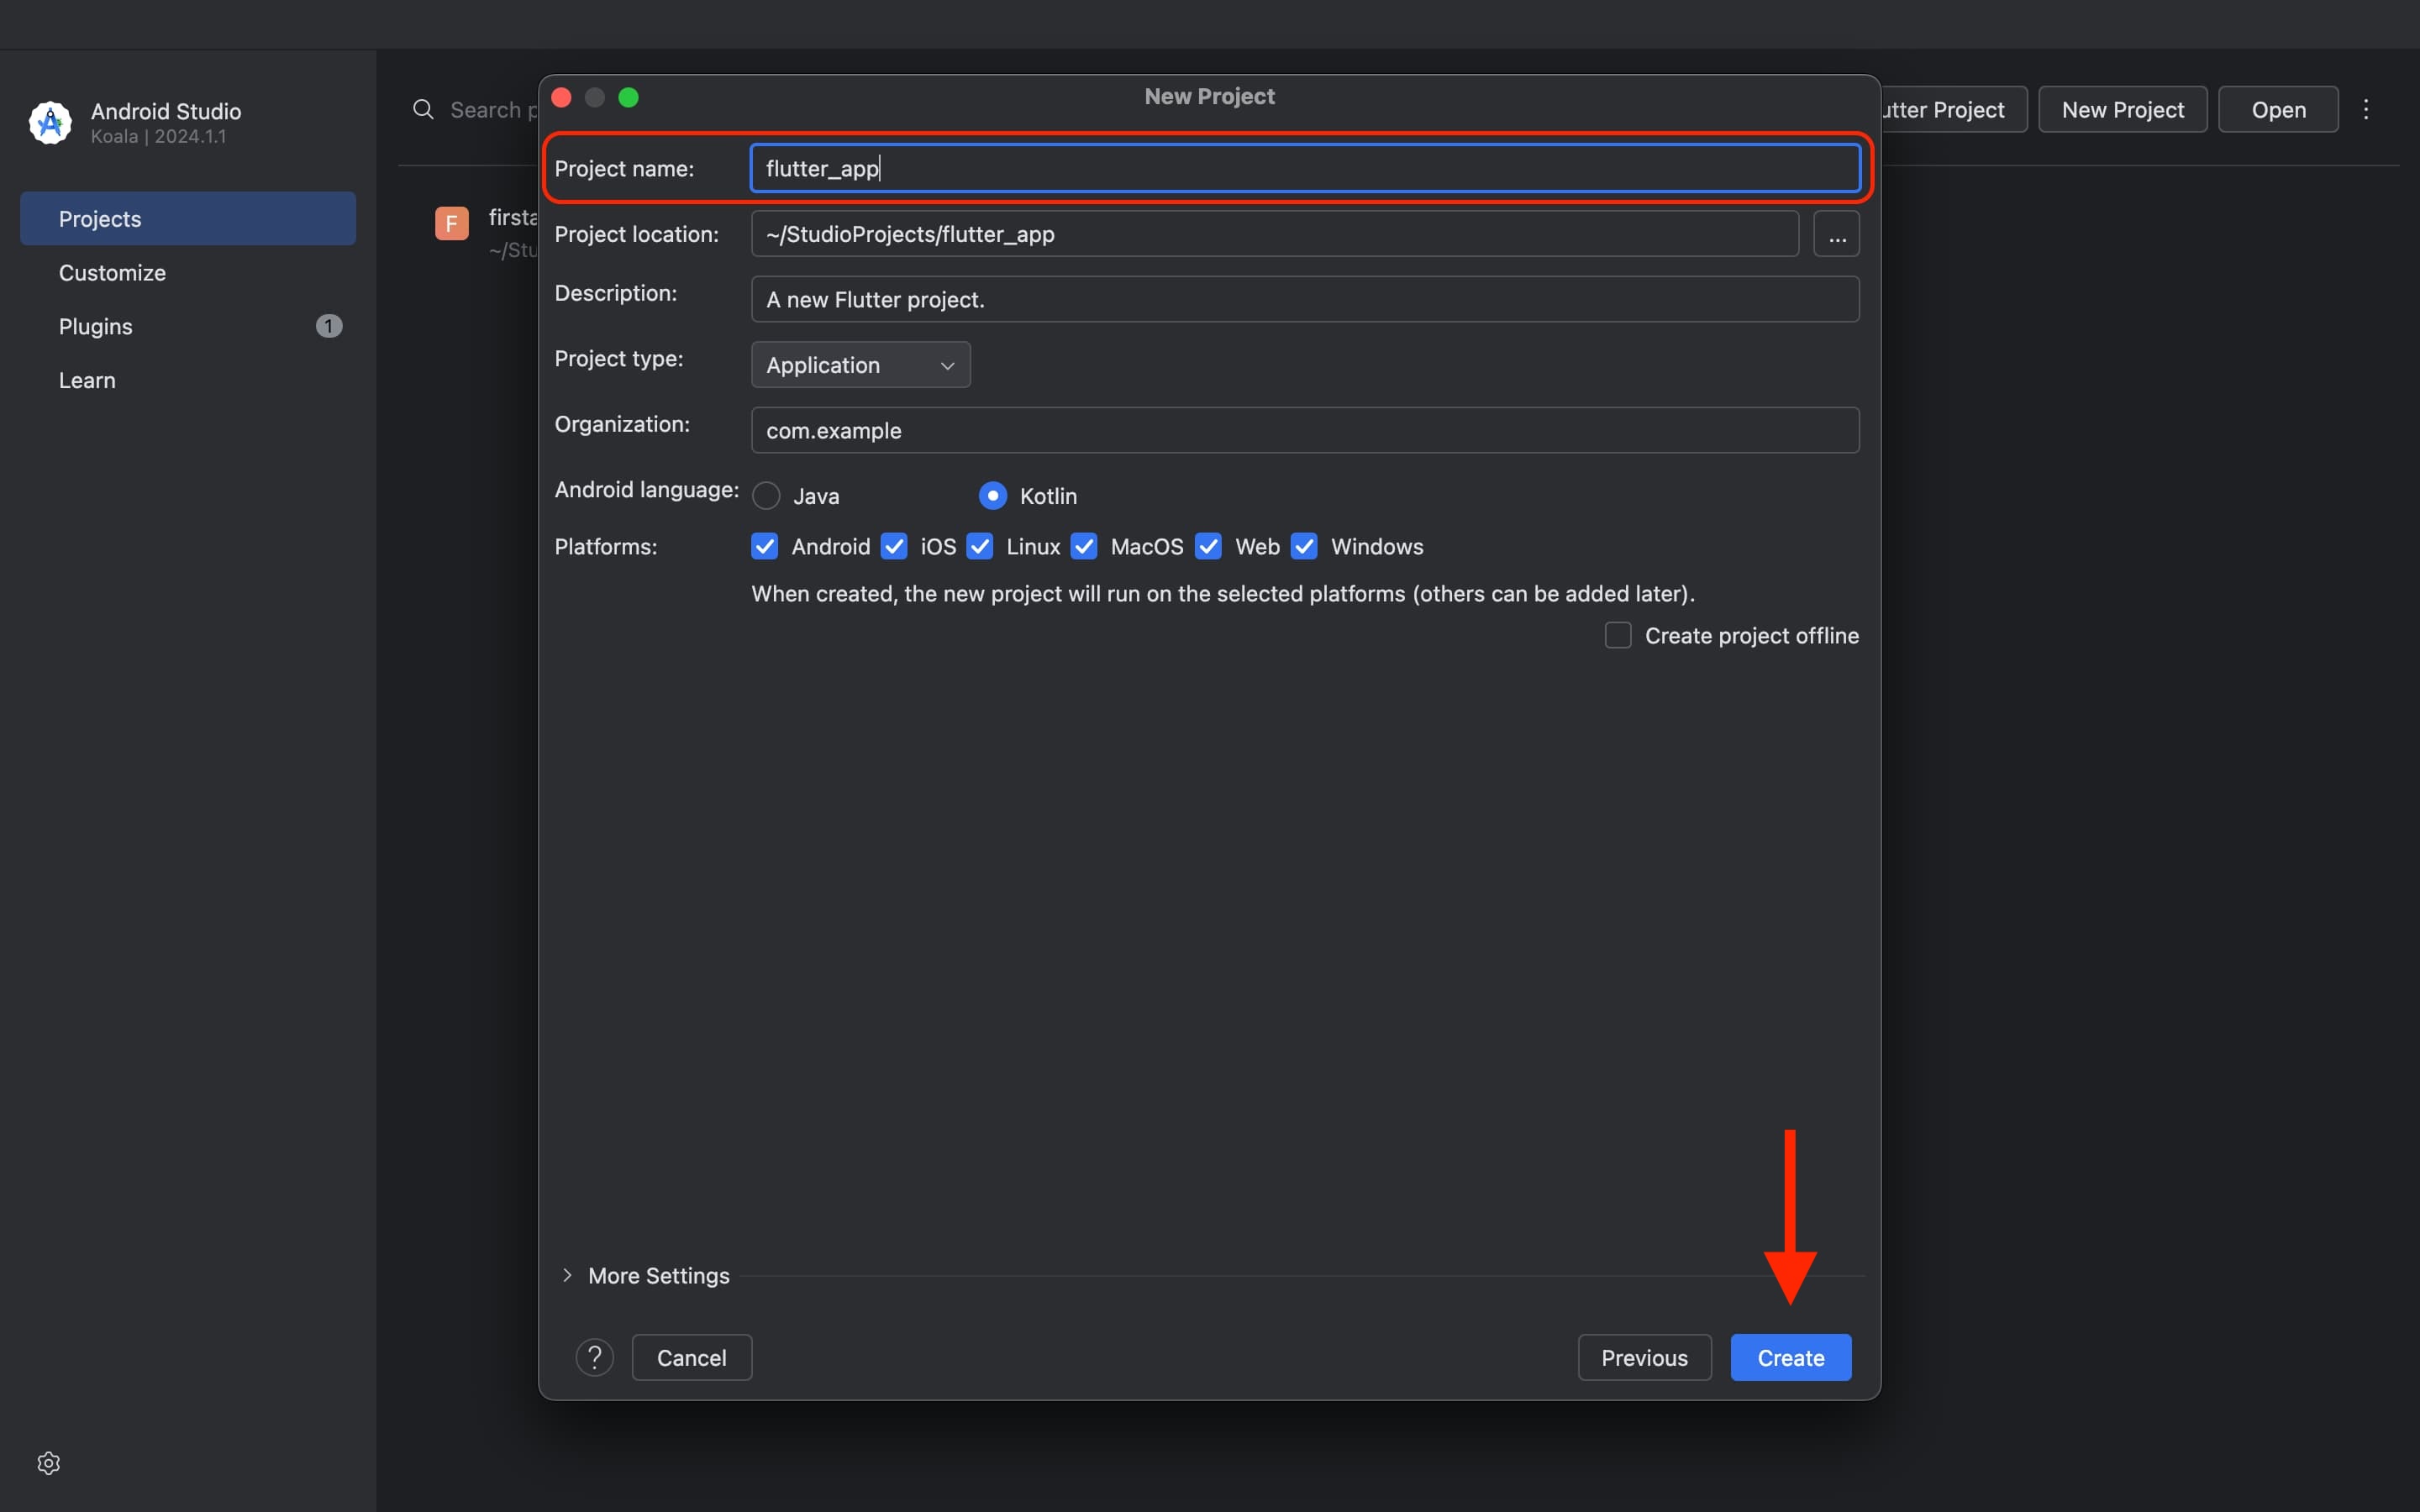Enable Create project offline checkbox
The width and height of the screenshot is (2420, 1512).
pyautogui.click(x=1618, y=635)
